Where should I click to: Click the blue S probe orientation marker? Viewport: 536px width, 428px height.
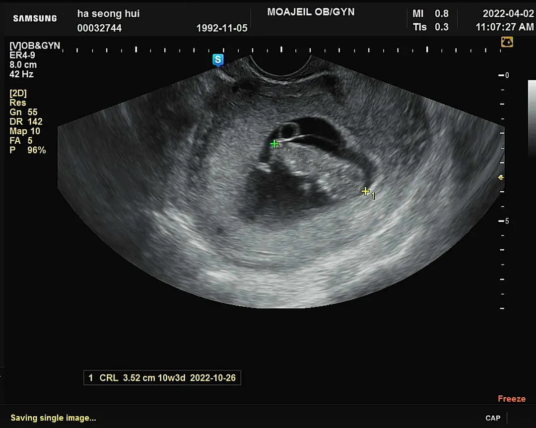[x=218, y=60]
